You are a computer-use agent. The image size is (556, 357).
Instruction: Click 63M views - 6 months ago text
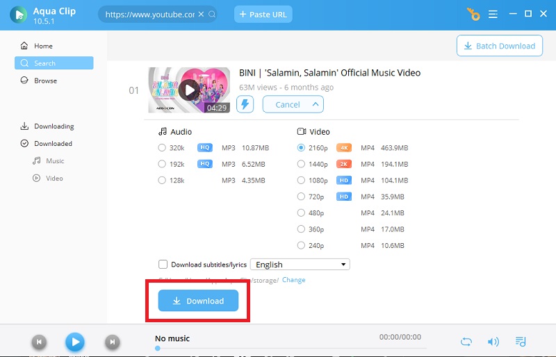pos(286,88)
